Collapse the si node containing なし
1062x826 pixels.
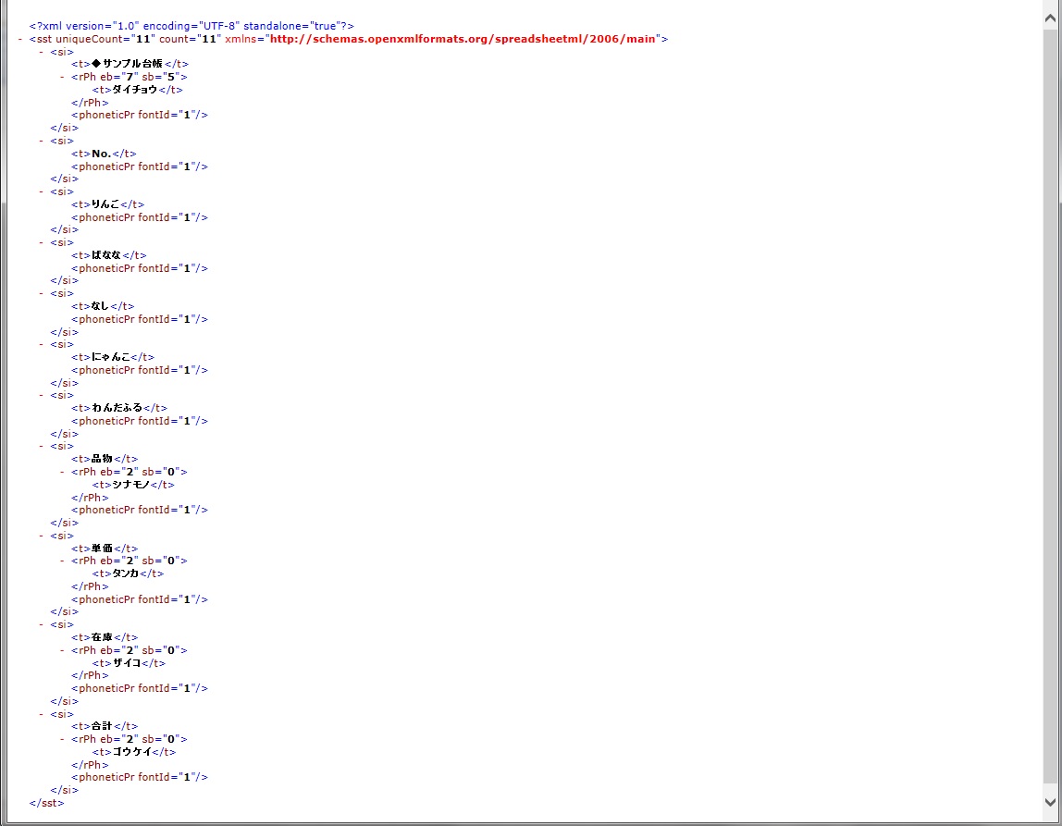42,293
